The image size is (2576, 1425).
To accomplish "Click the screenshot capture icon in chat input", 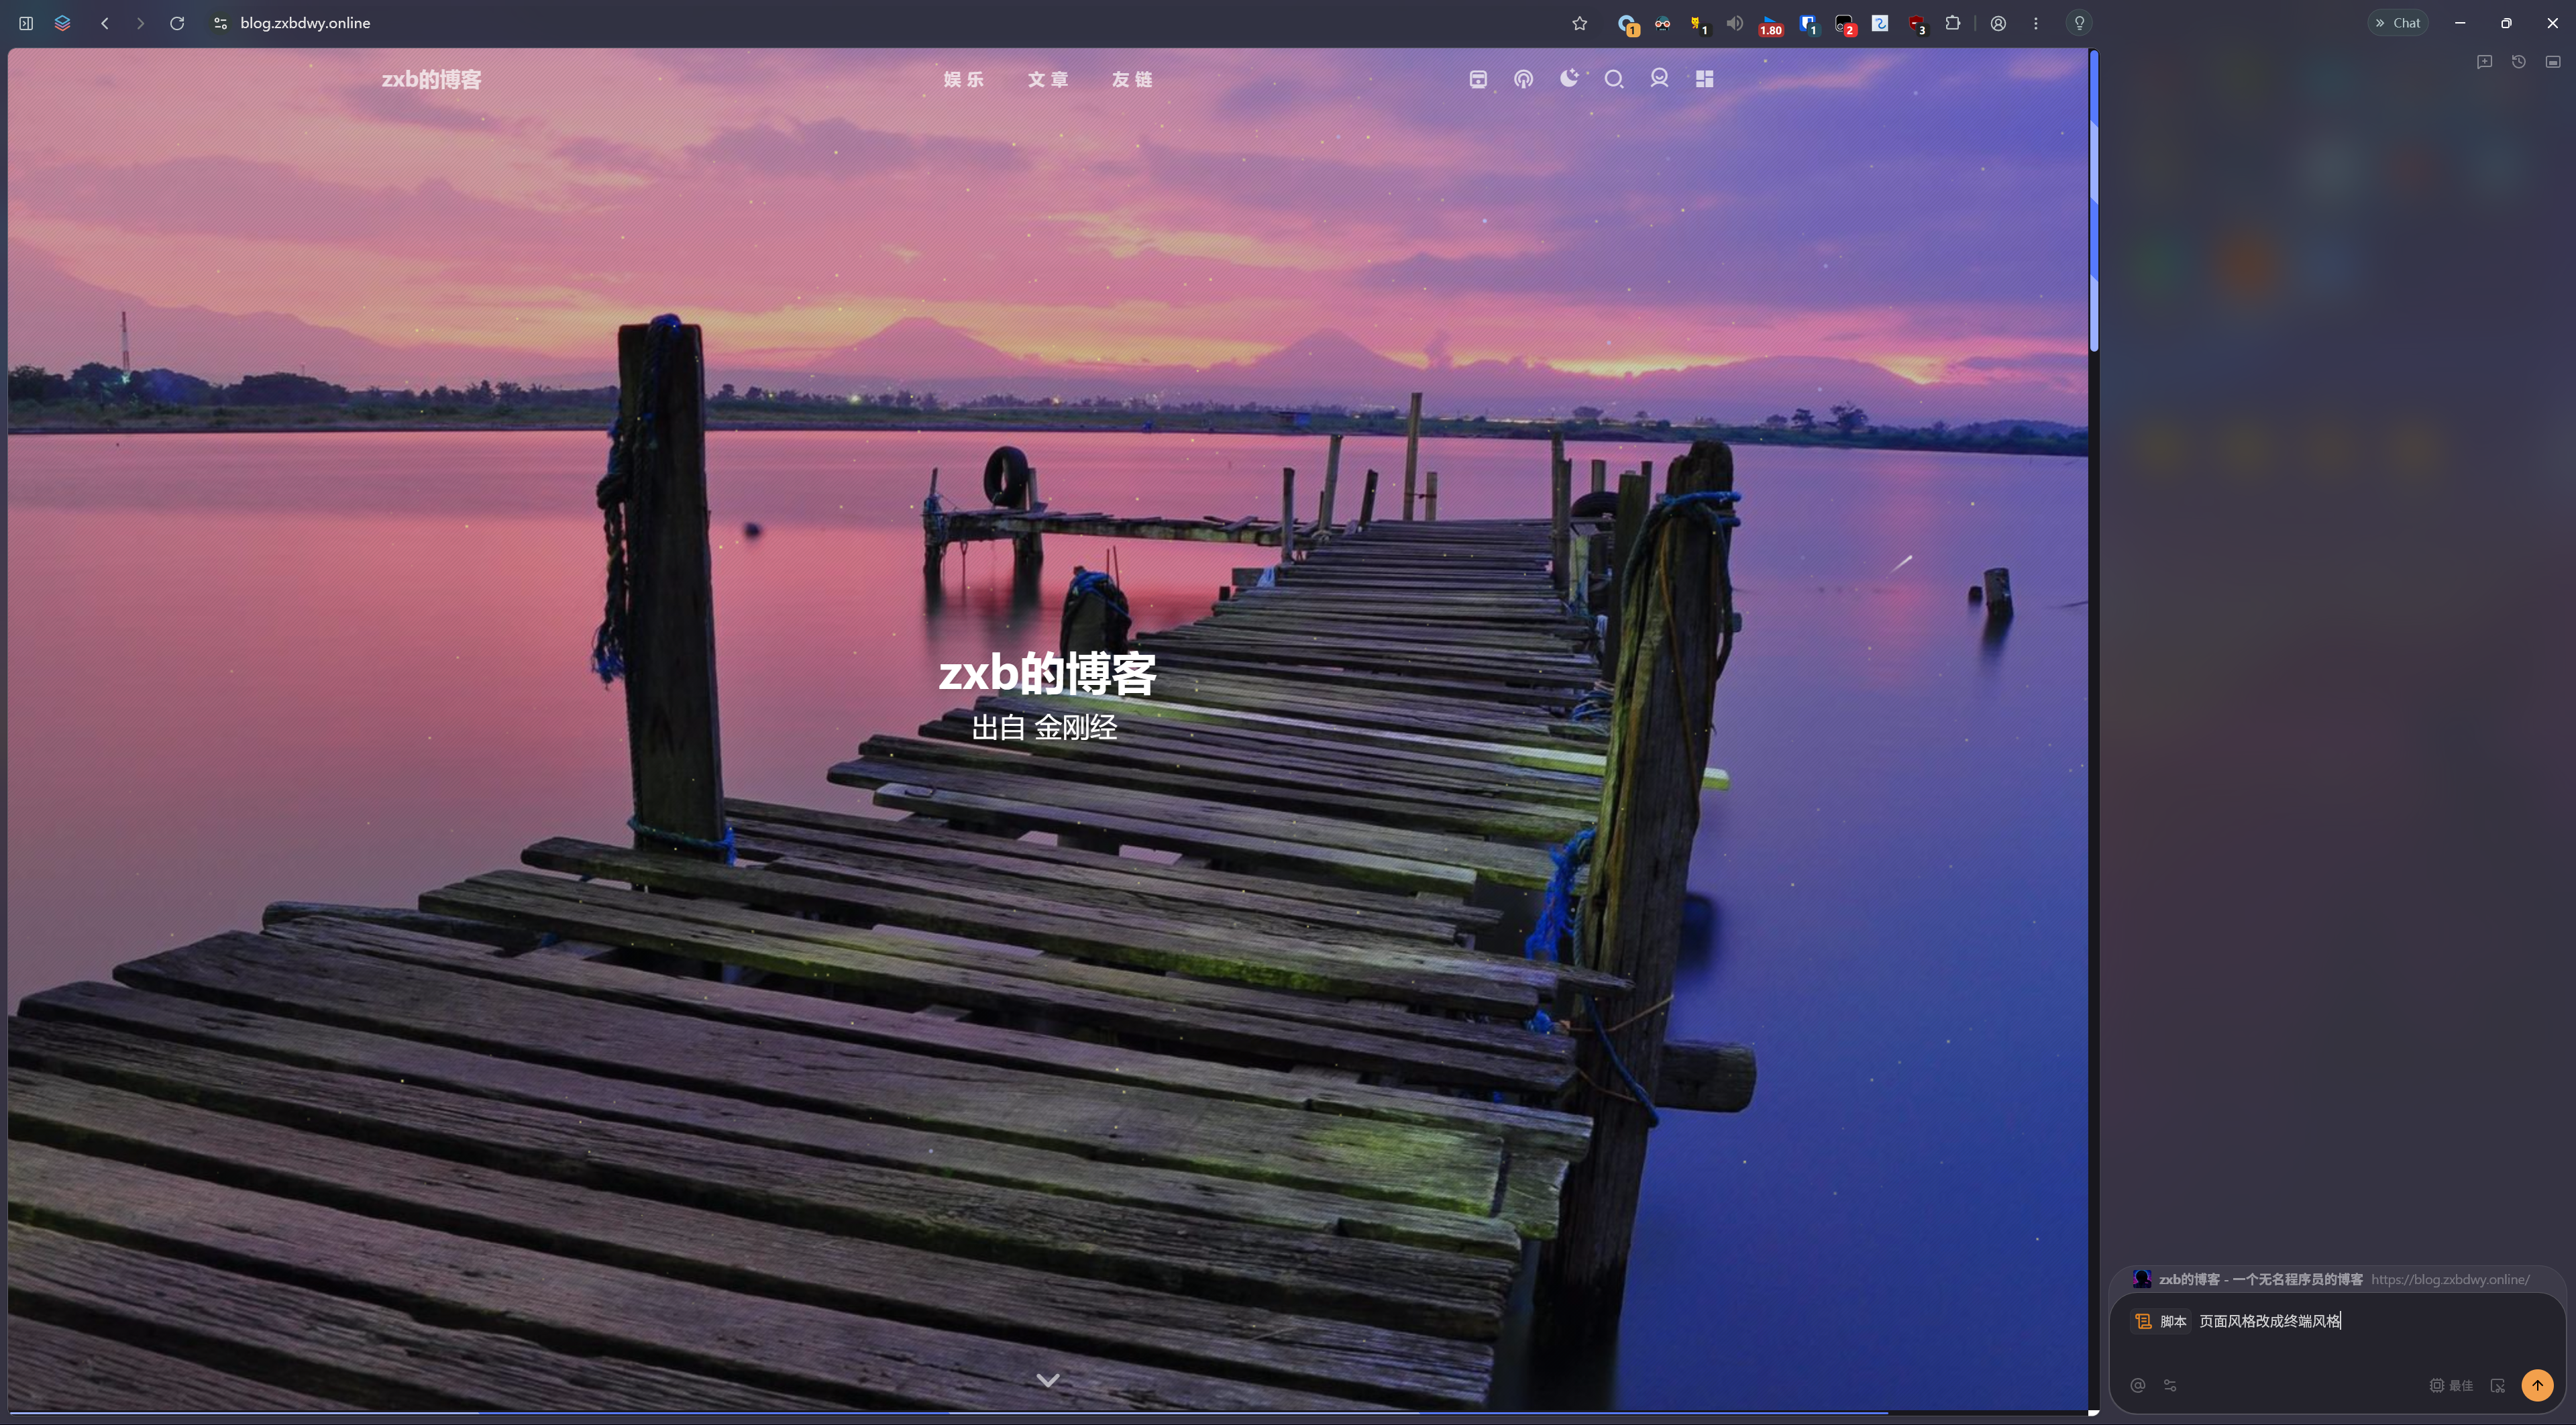I will [2498, 1385].
